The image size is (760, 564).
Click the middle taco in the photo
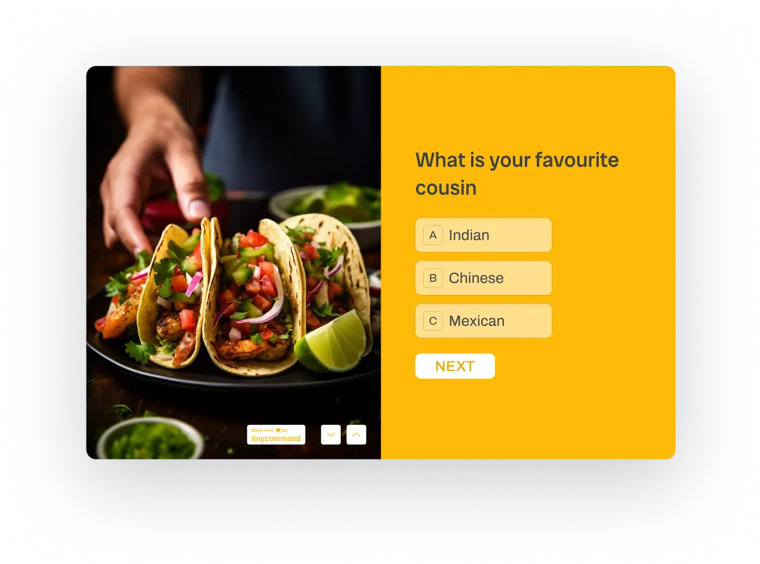(253, 298)
